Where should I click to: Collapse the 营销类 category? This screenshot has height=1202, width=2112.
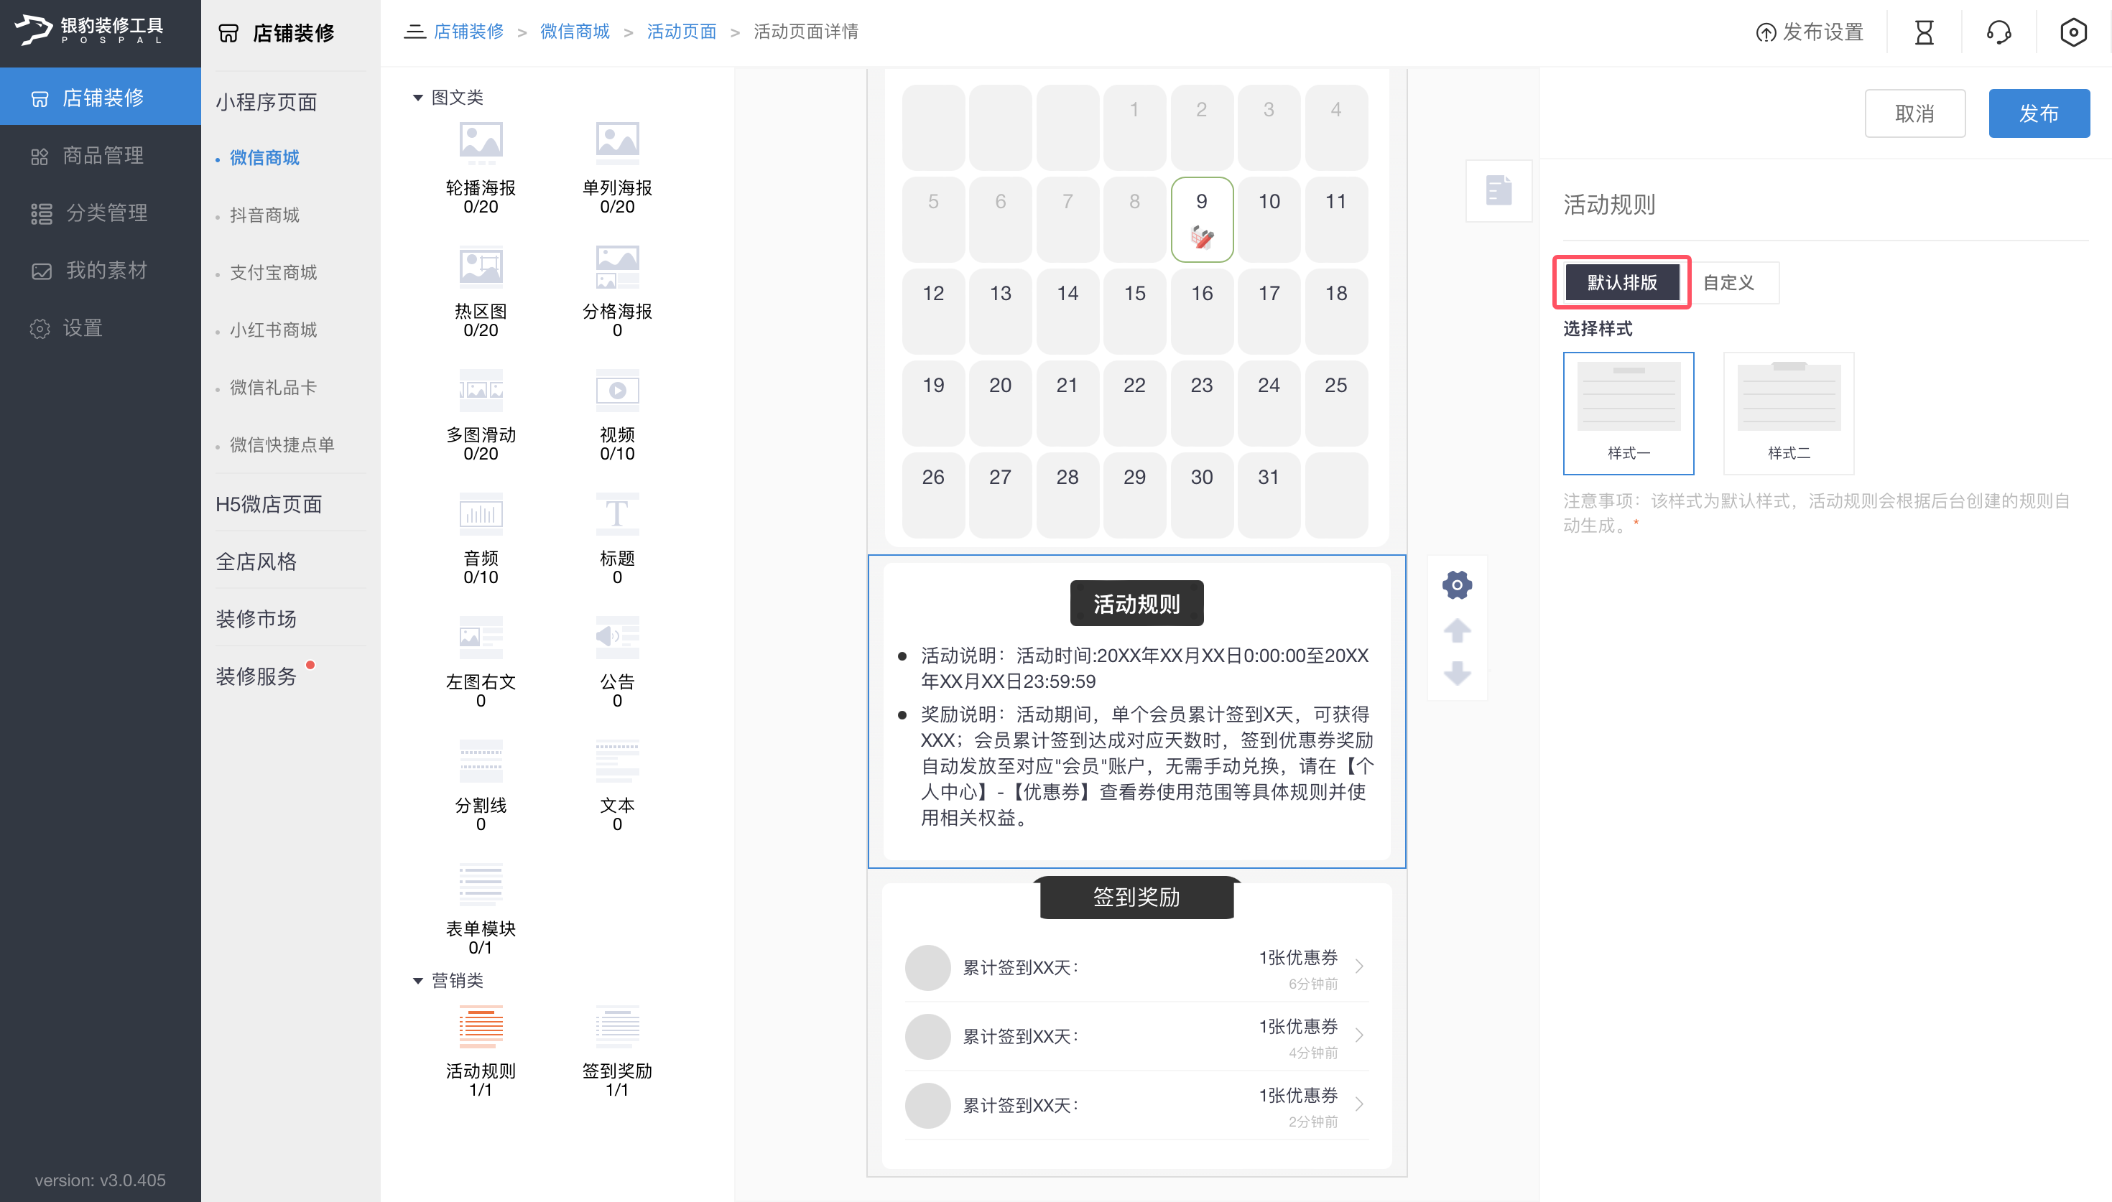(x=418, y=981)
